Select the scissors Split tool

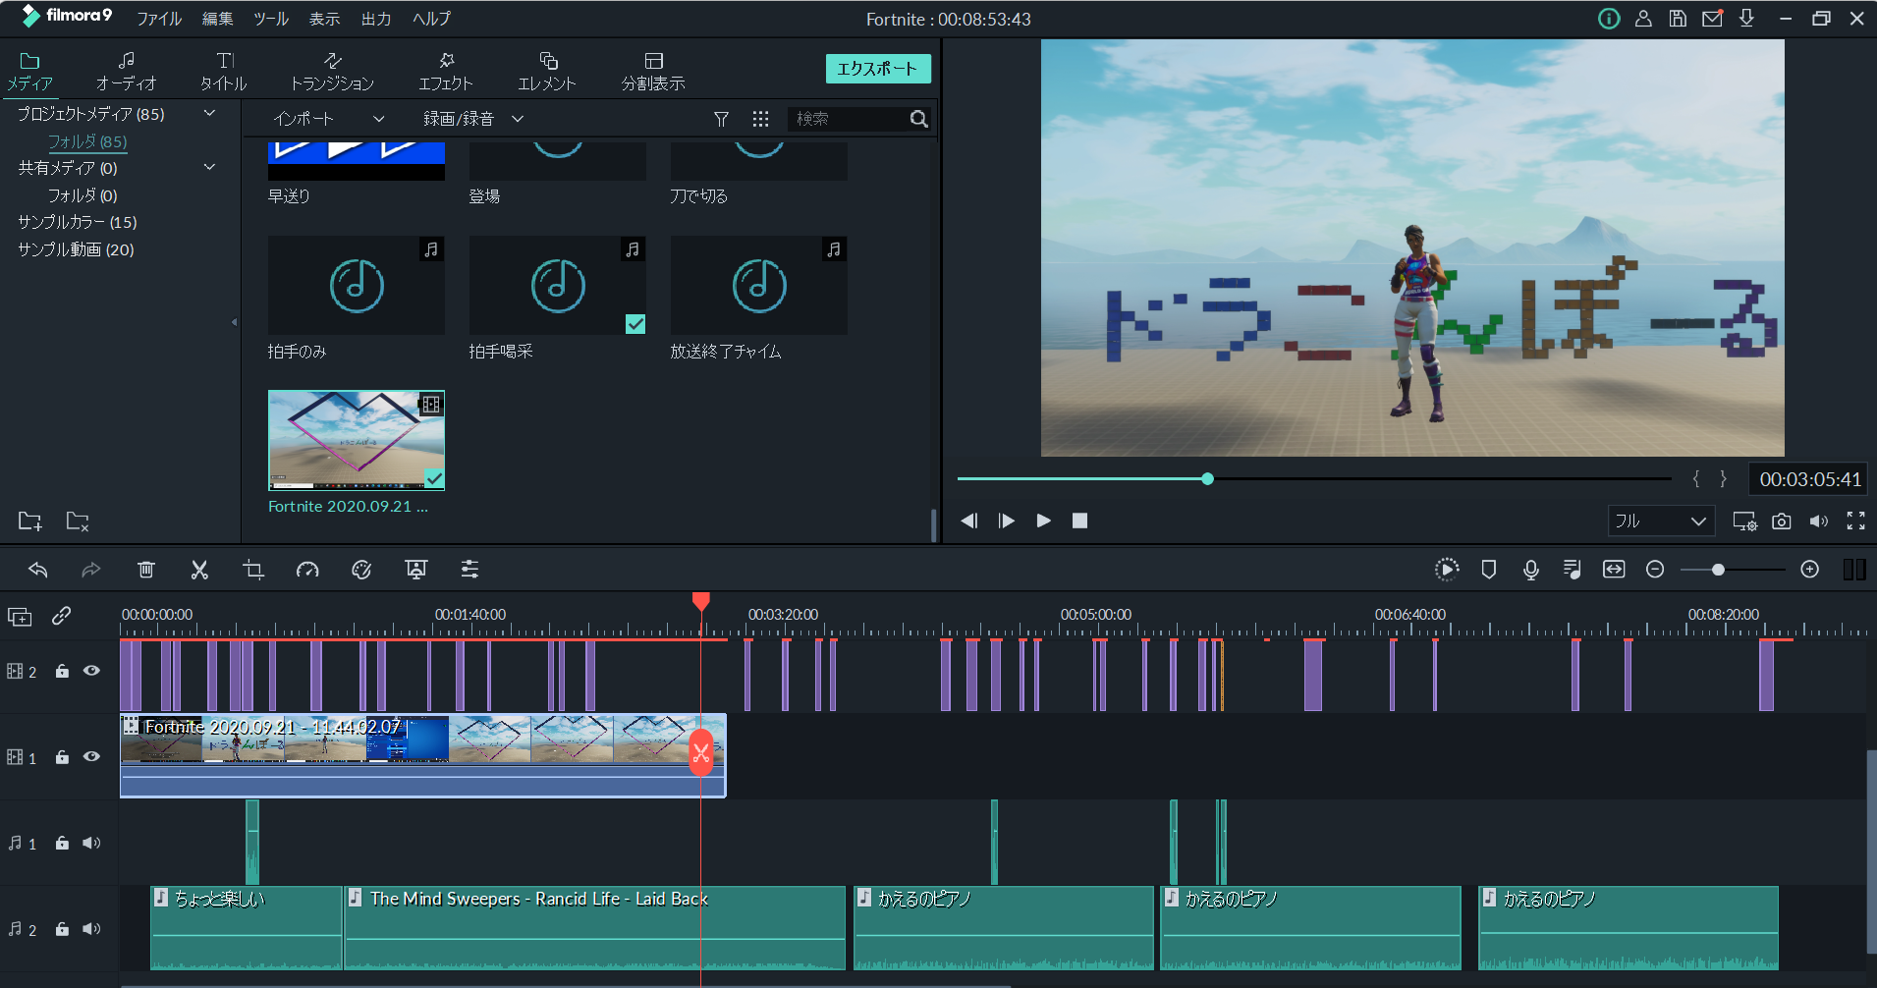click(x=199, y=570)
